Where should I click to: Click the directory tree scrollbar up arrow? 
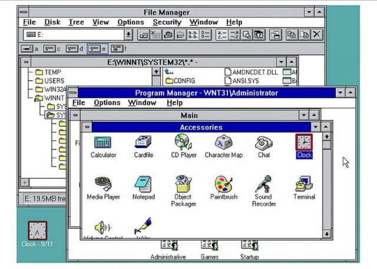156,72
